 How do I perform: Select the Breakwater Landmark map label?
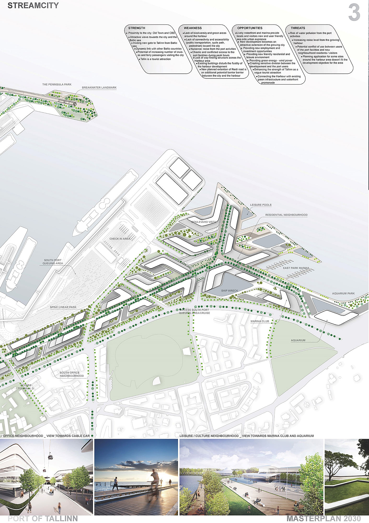pos(99,88)
